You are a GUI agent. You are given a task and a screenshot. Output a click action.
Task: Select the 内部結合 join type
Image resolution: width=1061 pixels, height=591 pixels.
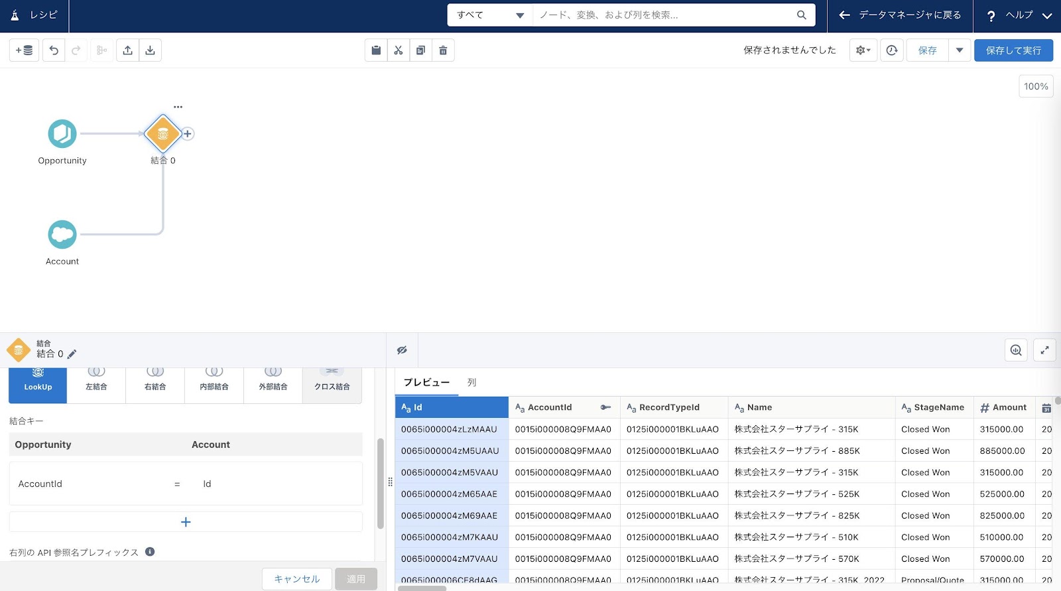pyautogui.click(x=214, y=385)
